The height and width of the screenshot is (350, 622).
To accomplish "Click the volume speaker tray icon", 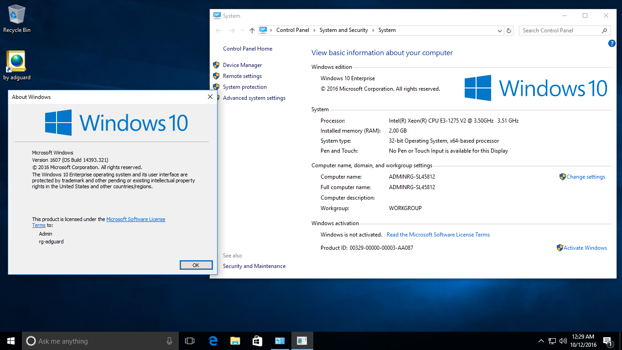I will tap(563, 341).
